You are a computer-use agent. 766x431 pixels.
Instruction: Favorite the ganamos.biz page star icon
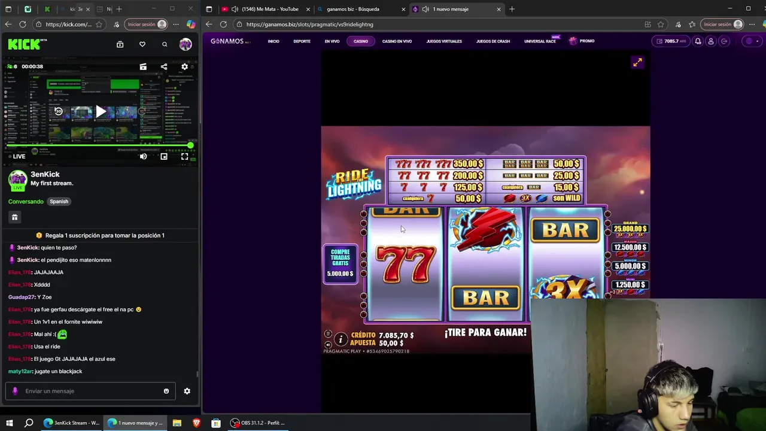[x=661, y=25]
